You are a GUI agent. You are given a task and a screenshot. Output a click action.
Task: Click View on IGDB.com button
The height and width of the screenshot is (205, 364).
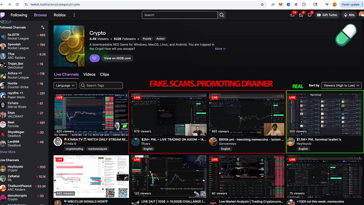tap(117, 58)
